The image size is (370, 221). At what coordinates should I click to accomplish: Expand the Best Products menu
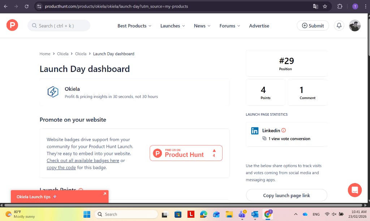pyautogui.click(x=134, y=26)
